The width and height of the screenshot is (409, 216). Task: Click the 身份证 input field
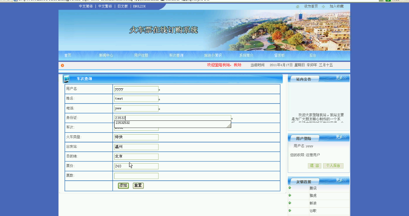tap(172, 118)
